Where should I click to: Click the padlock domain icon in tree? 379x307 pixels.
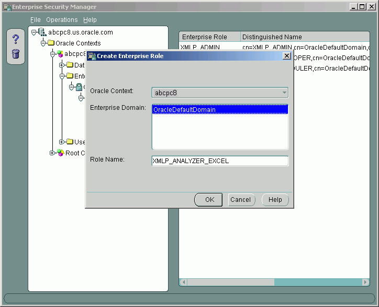(79, 87)
